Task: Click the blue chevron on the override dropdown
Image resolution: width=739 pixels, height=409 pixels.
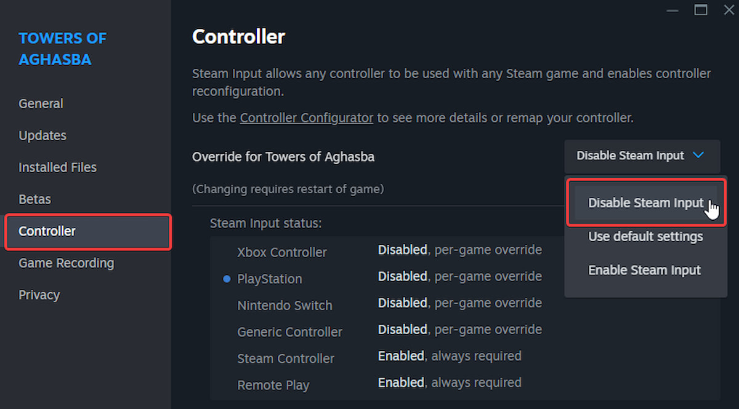Action: click(698, 156)
